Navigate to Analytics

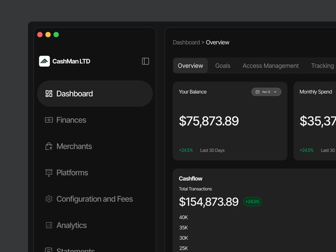(95, 225)
